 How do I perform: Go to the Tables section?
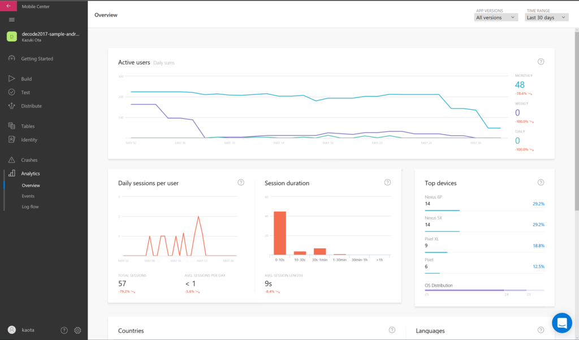tap(28, 126)
